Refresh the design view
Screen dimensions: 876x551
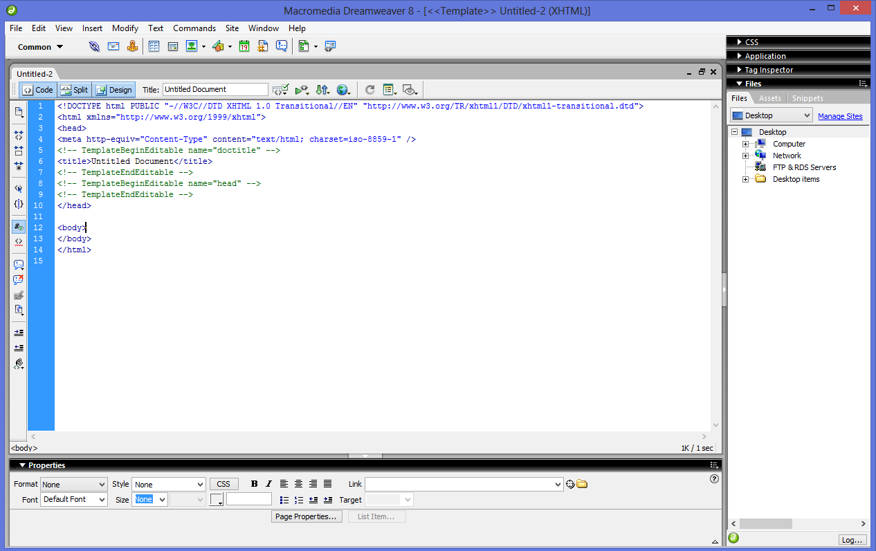(370, 90)
